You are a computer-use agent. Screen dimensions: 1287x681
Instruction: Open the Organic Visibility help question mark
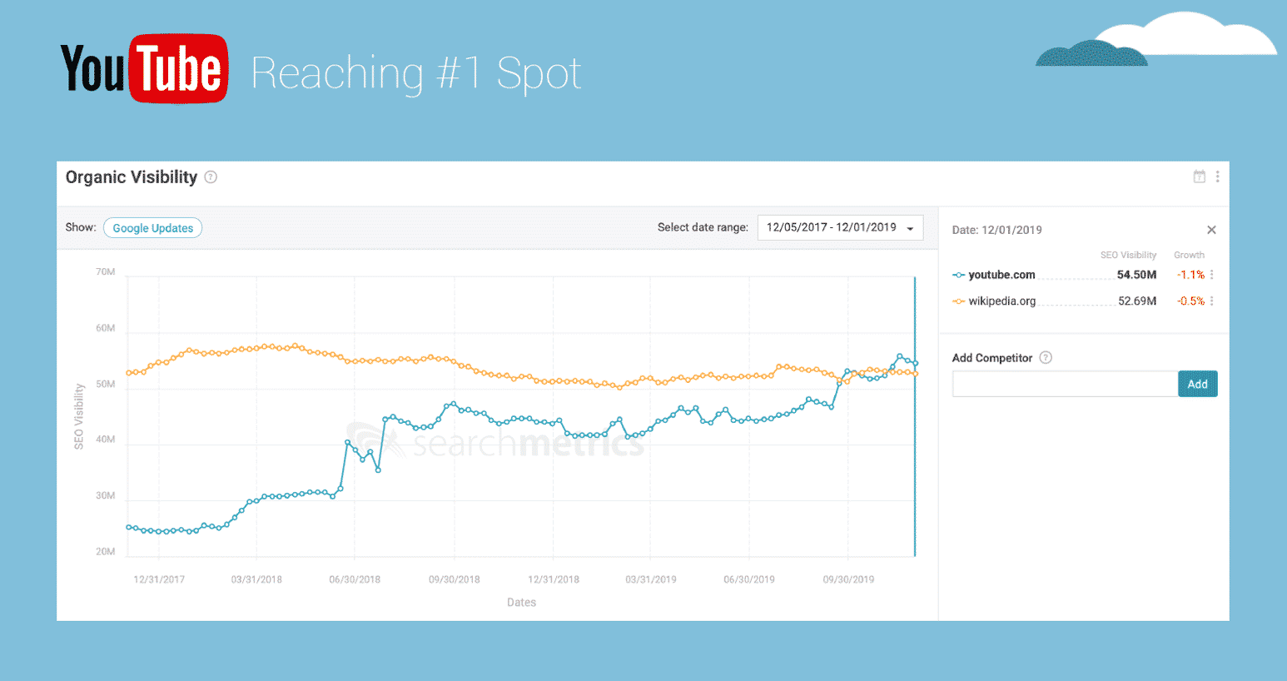[211, 177]
